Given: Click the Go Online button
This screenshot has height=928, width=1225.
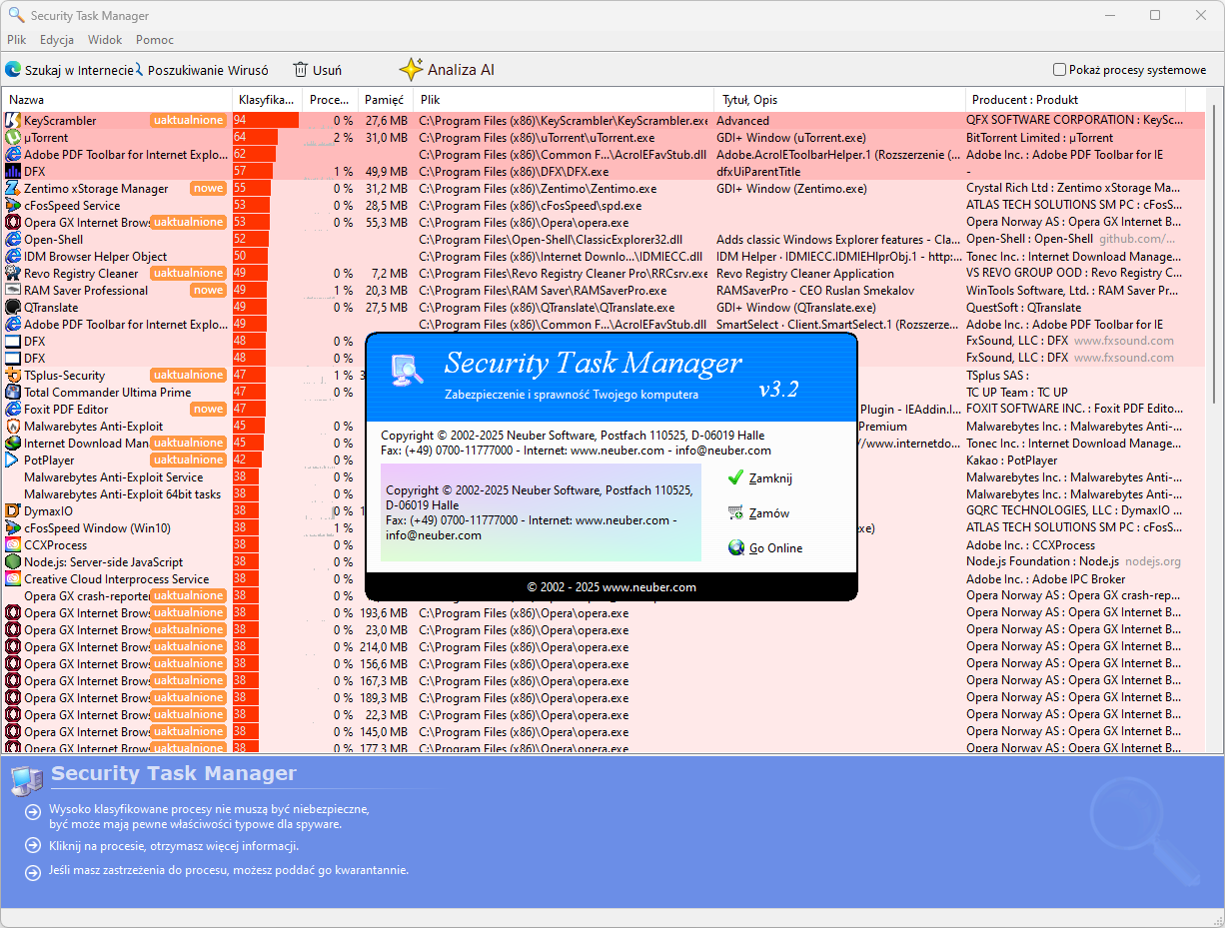Looking at the screenshot, I should click(x=765, y=547).
